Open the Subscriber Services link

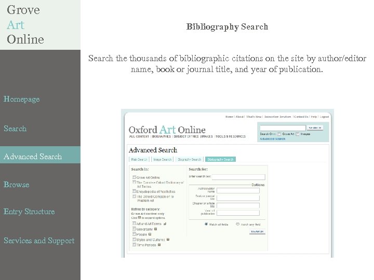tap(277, 117)
